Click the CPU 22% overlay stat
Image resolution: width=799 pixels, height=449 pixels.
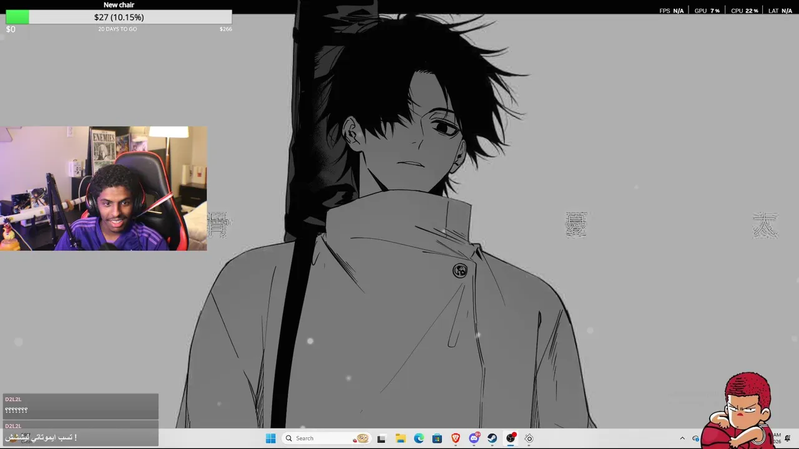click(744, 11)
